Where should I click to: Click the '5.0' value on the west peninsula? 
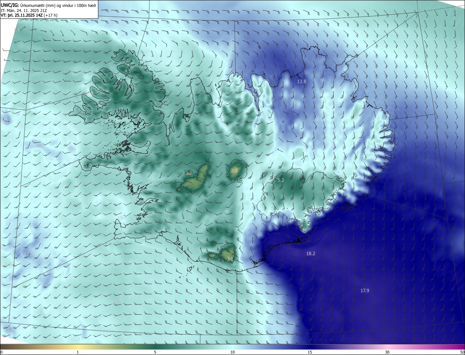click(88, 165)
